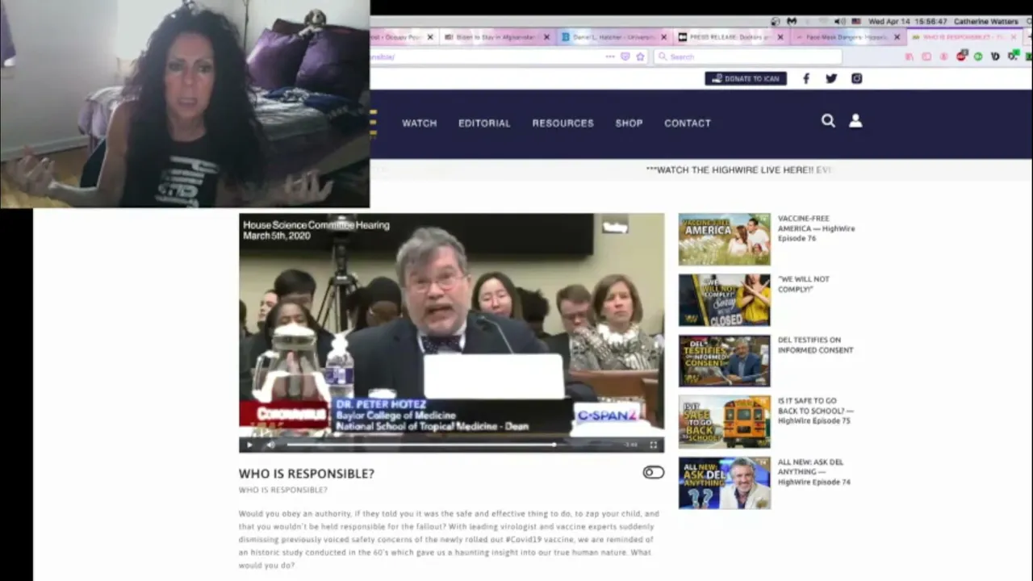Open the EDITORIAL menu
The height and width of the screenshot is (581, 1033).
point(484,123)
